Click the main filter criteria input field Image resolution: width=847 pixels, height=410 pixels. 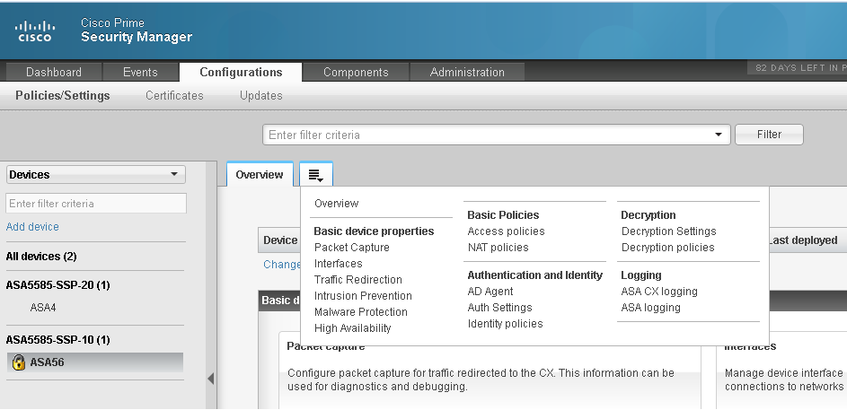coord(496,135)
